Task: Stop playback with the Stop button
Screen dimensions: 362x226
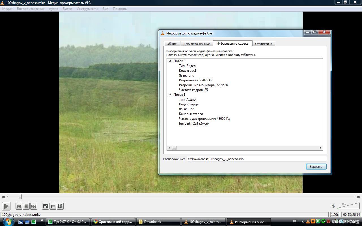Action: tap(26, 206)
